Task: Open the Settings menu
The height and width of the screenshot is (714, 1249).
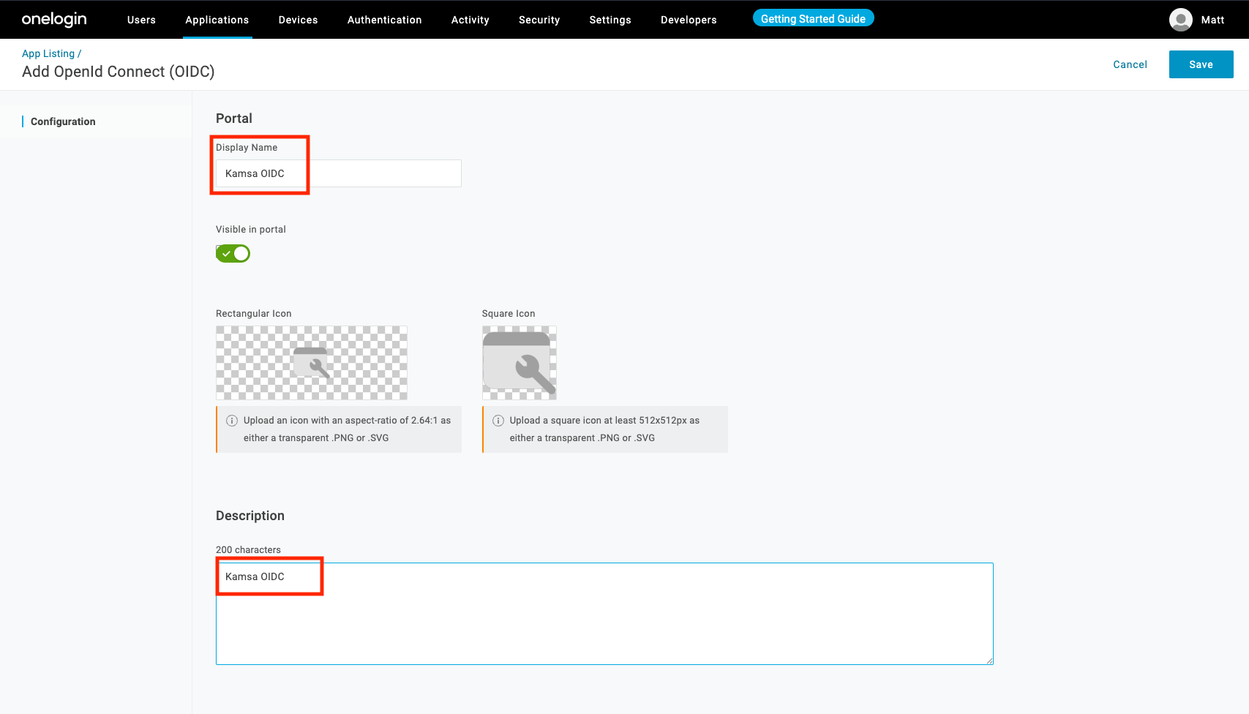Action: coord(610,20)
